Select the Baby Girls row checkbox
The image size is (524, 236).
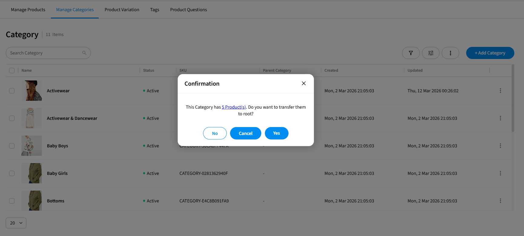point(12,173)
